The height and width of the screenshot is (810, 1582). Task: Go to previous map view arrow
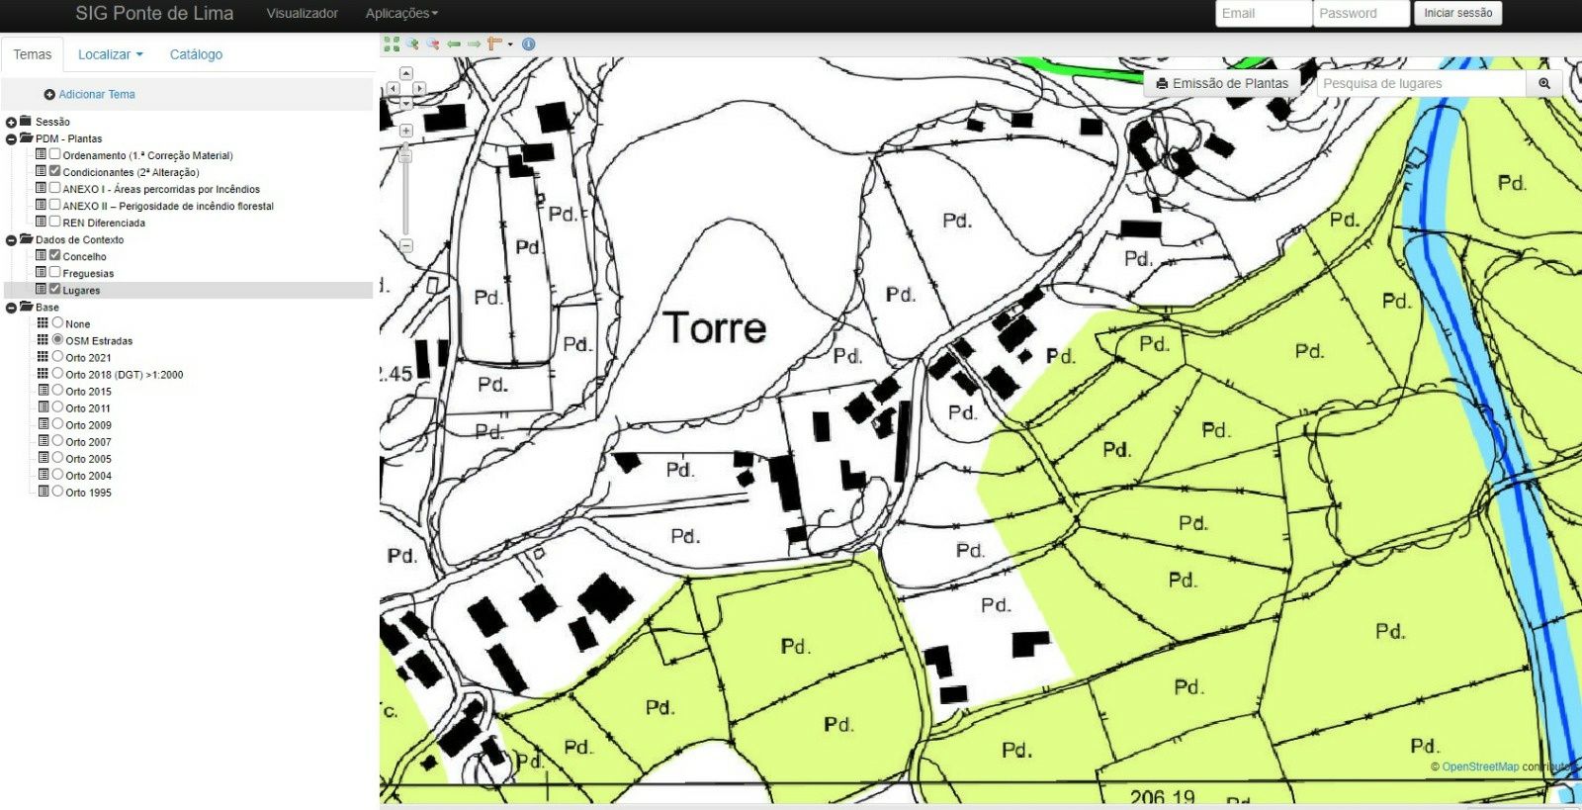(x=454, y=44)
